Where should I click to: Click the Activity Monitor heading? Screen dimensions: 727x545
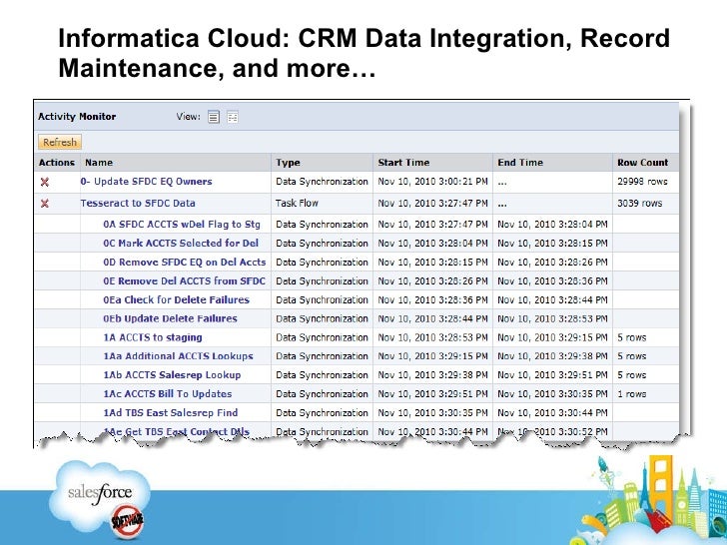tap(77, 117)
